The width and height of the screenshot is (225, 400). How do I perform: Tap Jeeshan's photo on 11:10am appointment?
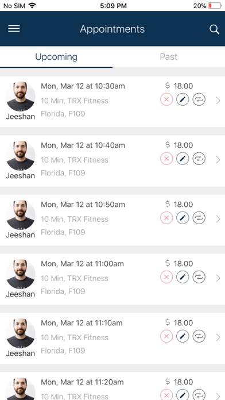coord(21,333)
